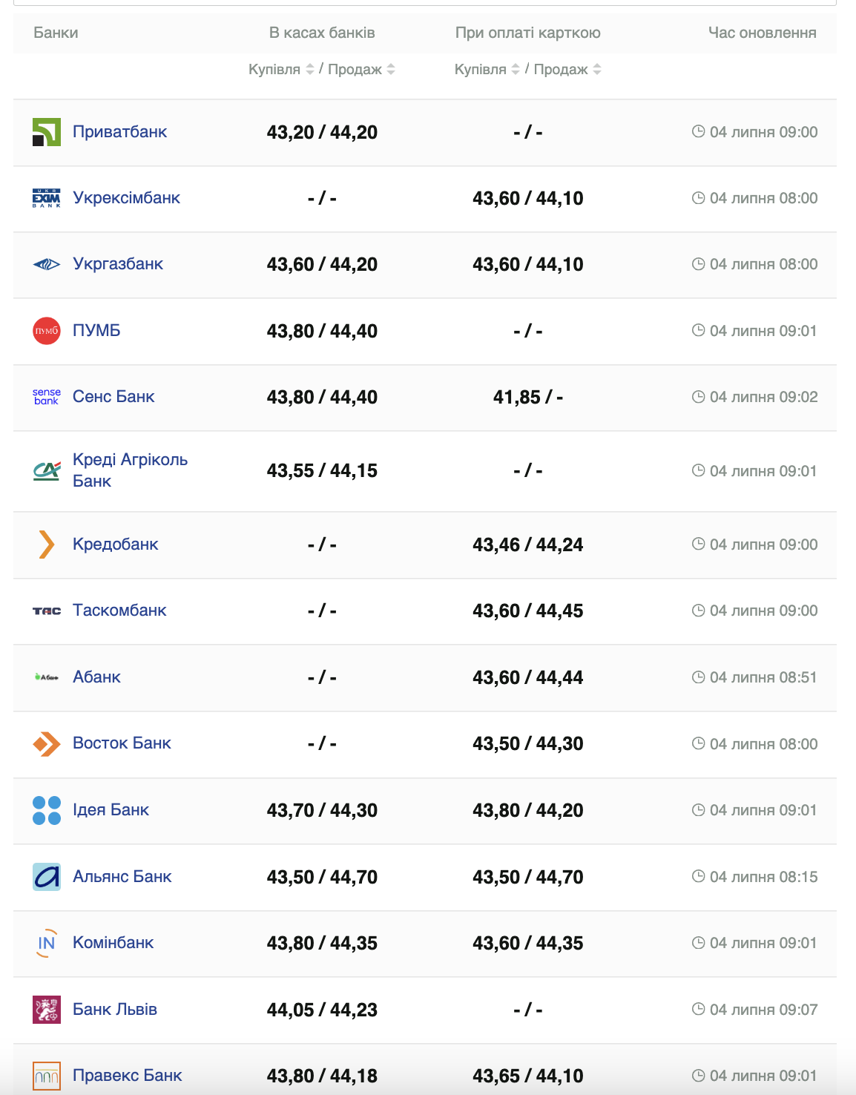Click the Privatbank green logo icon
856x1095 pixels.
click(47, 132)
